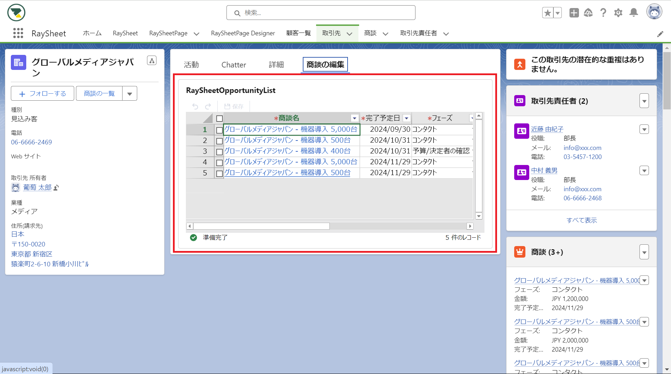Open the setup gear icon
671x374 pixels.
[x=618, y=13]
